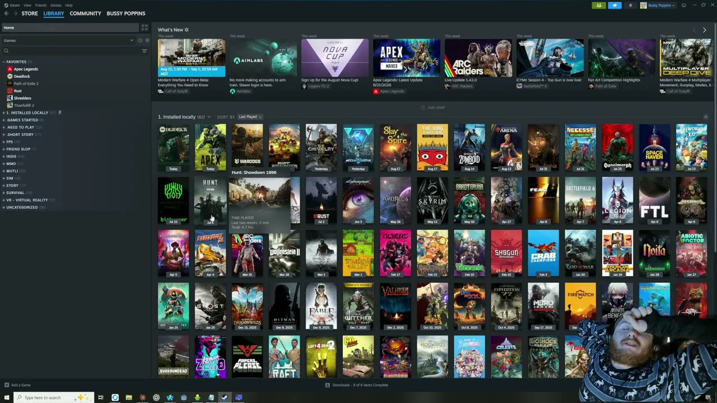This screenshot has height=403, width=717.
Task: Switch to the Community tab
Action: pyautogui.click(x=85, y=13)
